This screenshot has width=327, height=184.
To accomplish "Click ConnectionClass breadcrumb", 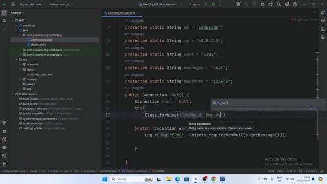I will [x=134, y=171].
